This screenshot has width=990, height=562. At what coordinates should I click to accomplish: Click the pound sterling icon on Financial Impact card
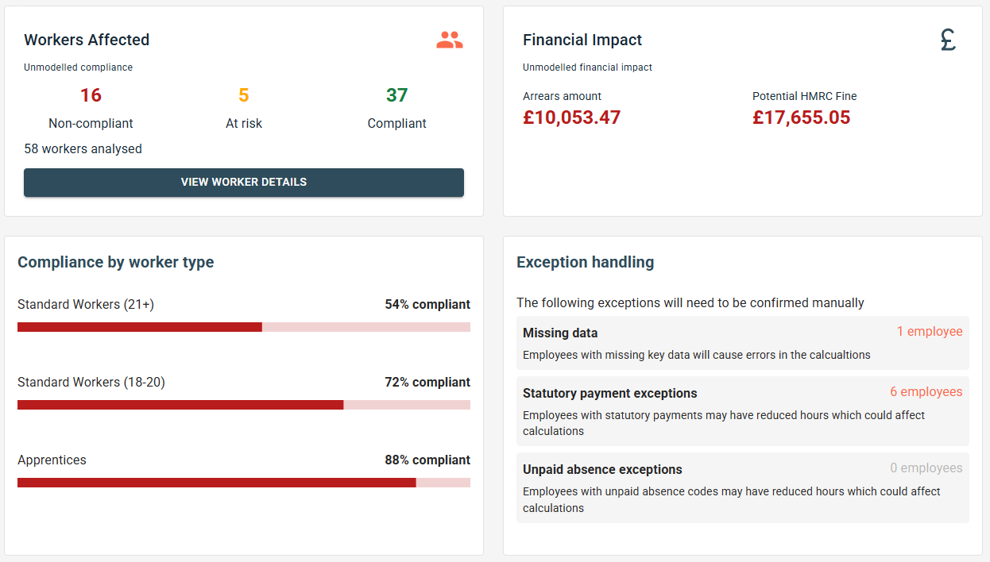pos(948,39)
